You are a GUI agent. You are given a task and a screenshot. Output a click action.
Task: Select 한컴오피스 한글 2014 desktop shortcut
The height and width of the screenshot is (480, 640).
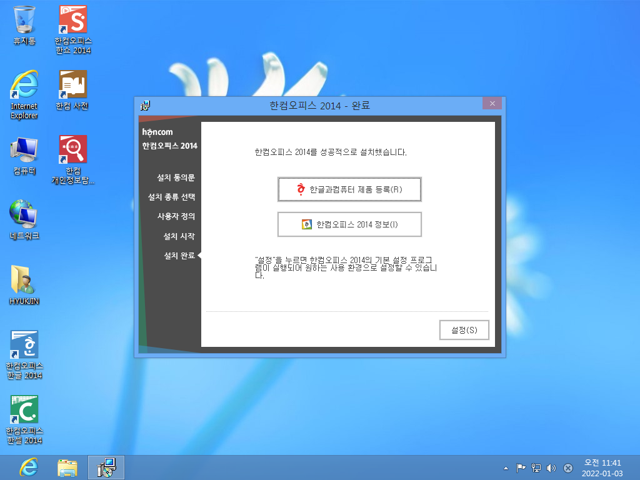pos(24,355)
